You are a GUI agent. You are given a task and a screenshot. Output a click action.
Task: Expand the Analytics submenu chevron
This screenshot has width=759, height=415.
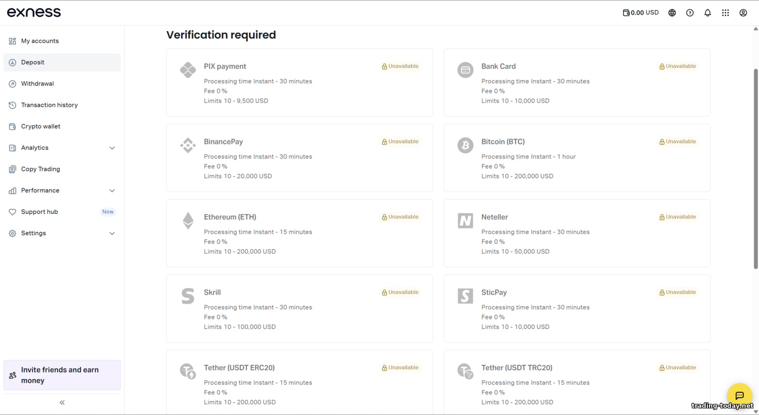(x=112, y=148)
